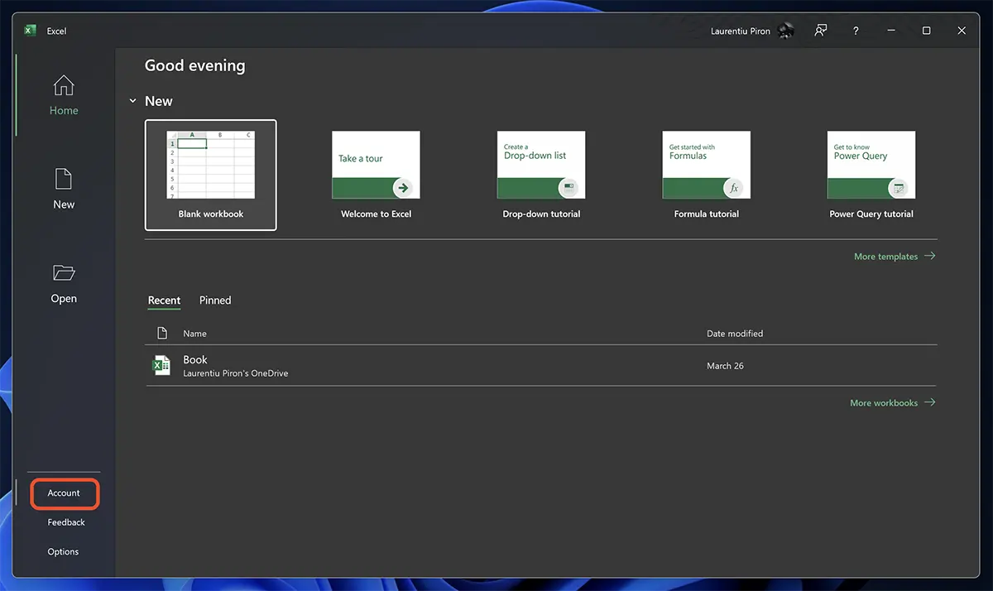Click the Excel file icon beside Book

point(161,365)
